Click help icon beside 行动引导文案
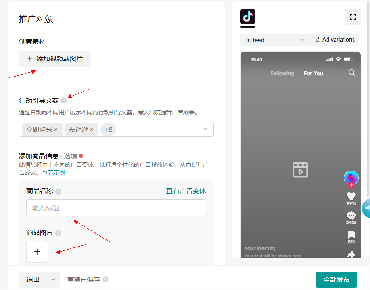 click(64, 101)
